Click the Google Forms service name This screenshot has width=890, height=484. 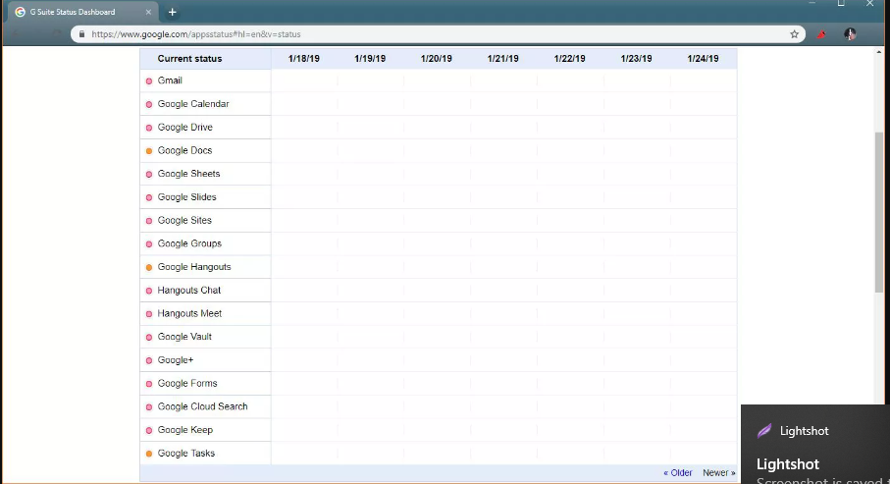coord(187,384)
